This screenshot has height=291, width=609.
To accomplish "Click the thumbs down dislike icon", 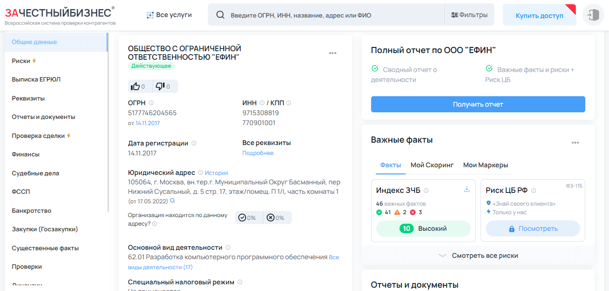I will click(160, 86).
